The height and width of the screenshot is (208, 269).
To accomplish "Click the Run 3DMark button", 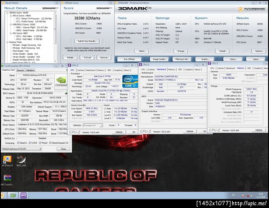I will point(129,59).
